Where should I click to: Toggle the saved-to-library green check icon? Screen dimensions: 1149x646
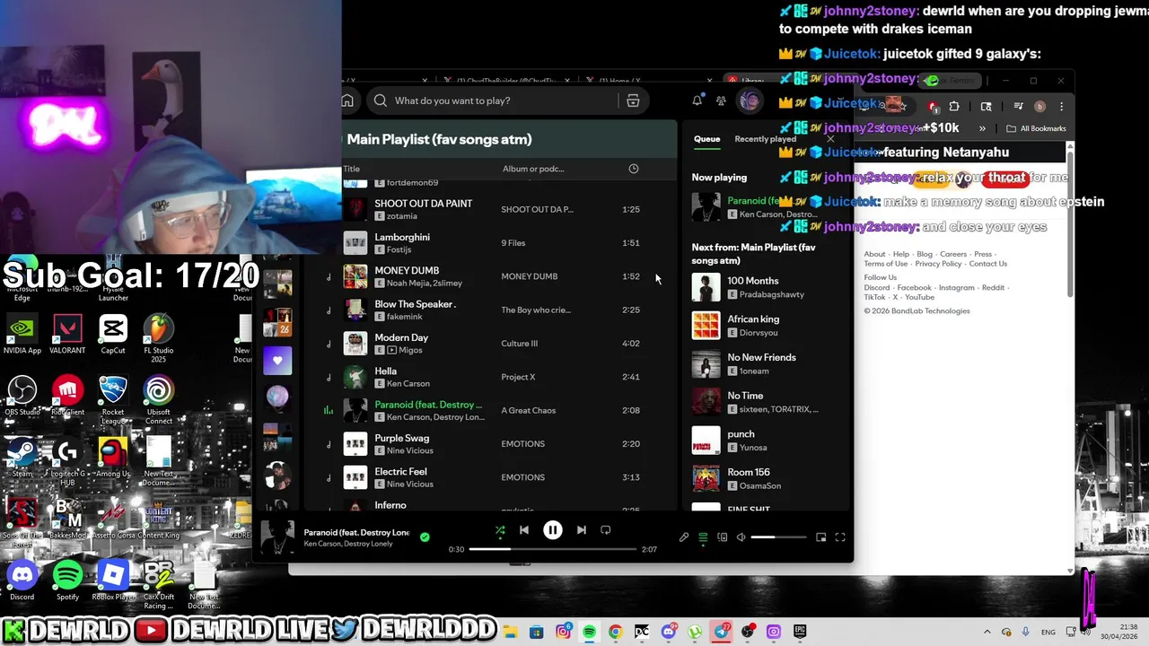pyautogui.click(x=425, y=537)
